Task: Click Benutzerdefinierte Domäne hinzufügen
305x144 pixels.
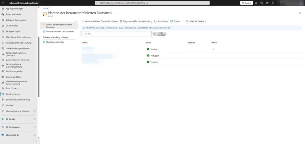Action: click(100, 21)
